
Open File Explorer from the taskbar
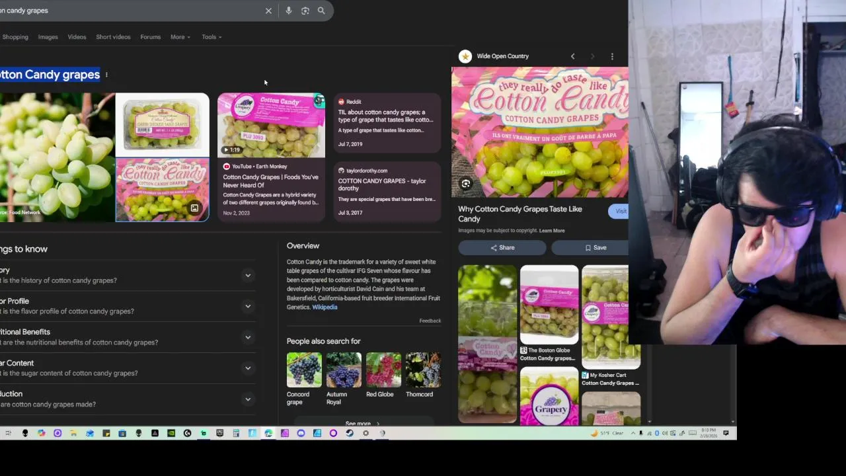[73, 433]
